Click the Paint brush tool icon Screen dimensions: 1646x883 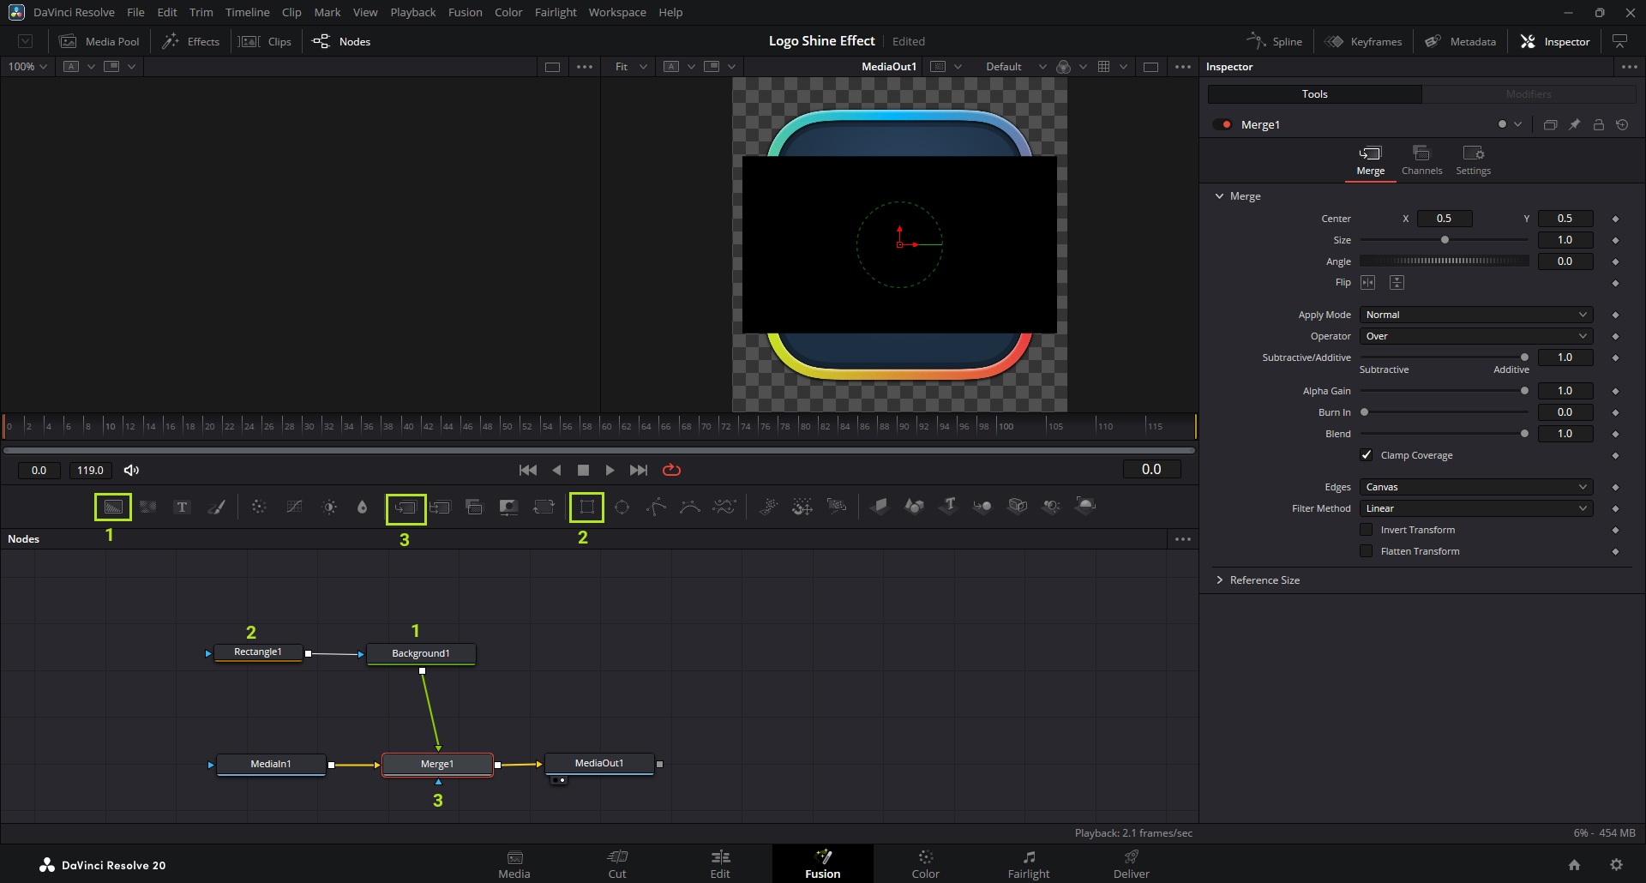tap(217, 507)
